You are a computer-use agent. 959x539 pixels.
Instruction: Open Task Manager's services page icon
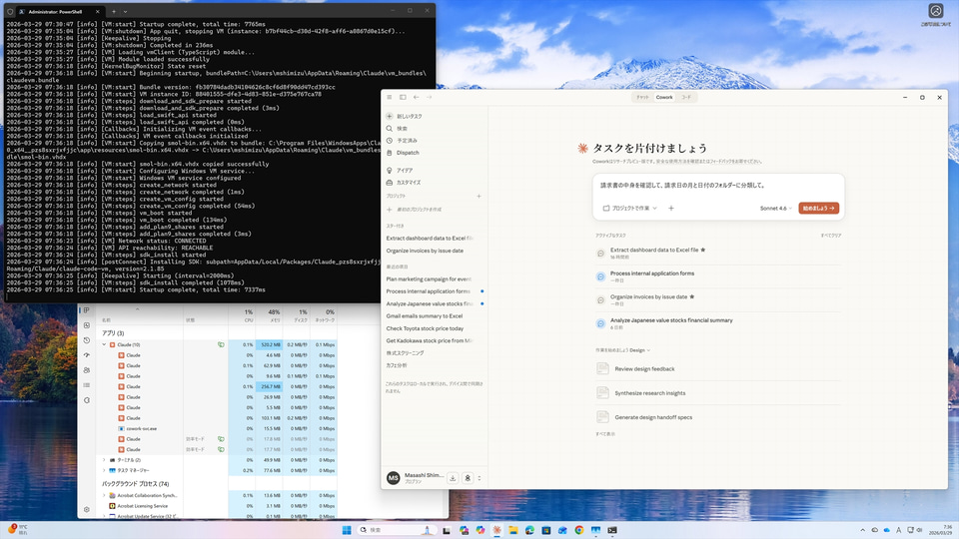coord(87,400)
